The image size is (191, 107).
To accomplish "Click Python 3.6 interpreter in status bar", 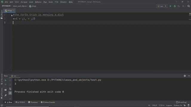I will click(x=178, y=106).
